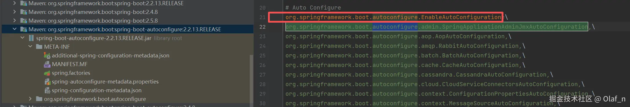This screenshot has height=107, width=630.
Task: Select the META-INF folder icon
Action: click(x=39, y=47)
